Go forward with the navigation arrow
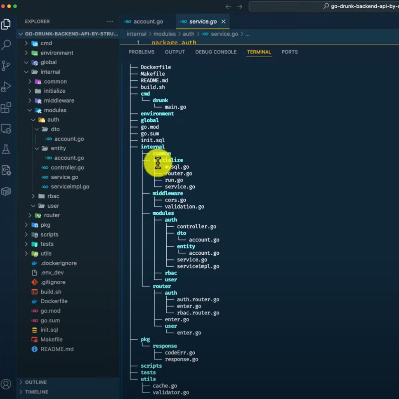Image resolution: width=399 pixels, height=399 pixels. pyautogui.click(x=239, y=6)
